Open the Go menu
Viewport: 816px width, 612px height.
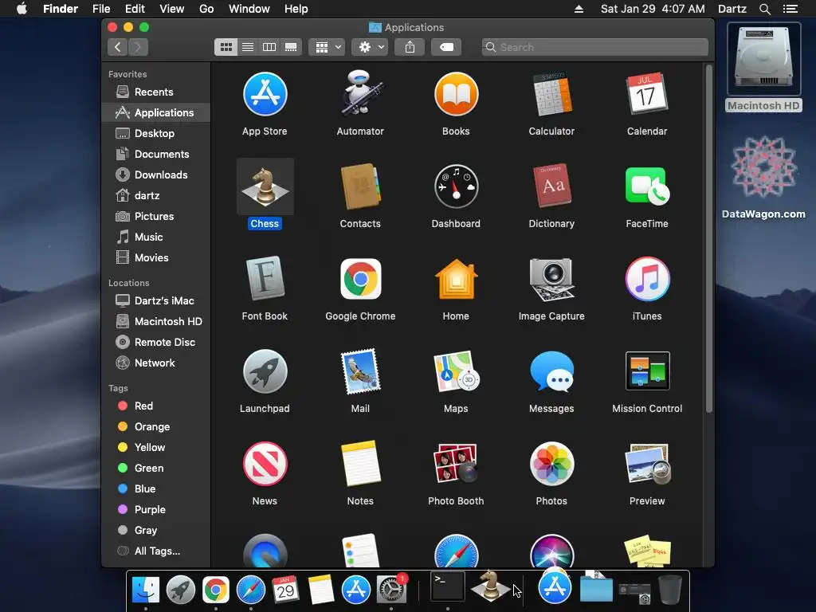pos(206,9)
